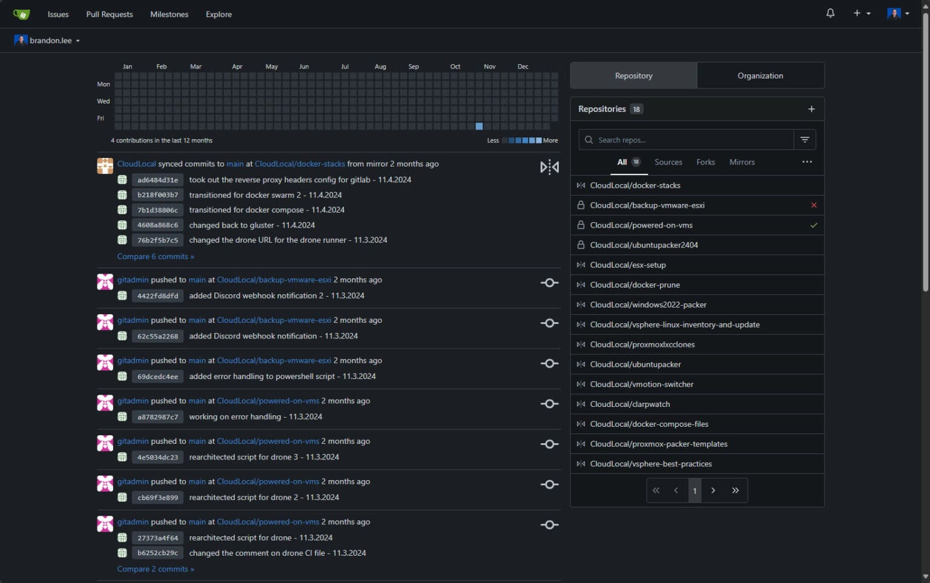Open the repository filter icon

click(x=805, y=140)
